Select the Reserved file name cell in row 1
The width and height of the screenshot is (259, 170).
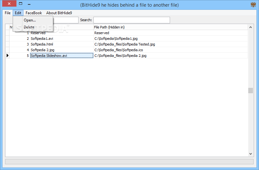(x=62, y=33)
